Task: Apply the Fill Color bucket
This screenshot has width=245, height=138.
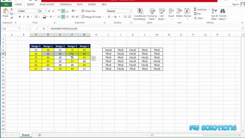Action: coord(44,17)
